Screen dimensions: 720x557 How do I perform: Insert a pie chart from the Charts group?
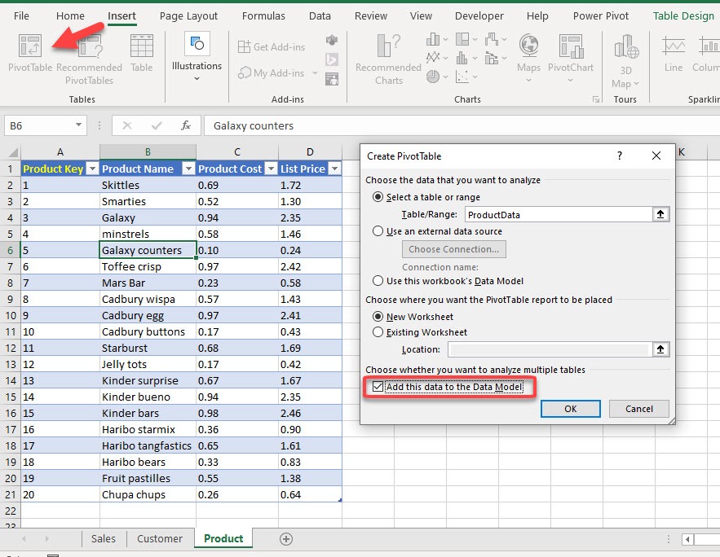point(432,77)
